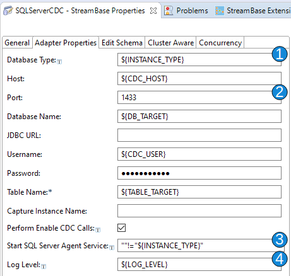
Task: Click the empty Capture Instance Name field
Action: click(x=199, y=211)
